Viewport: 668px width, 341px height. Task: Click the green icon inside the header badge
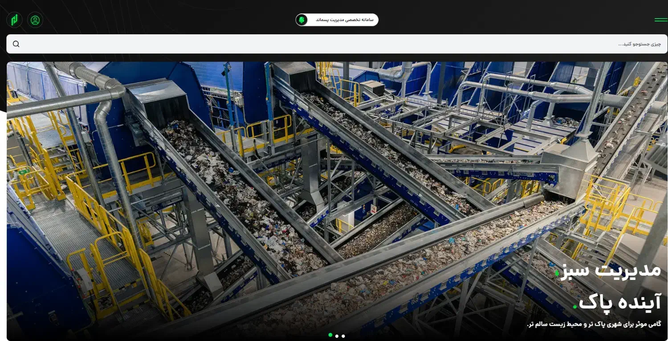[302, 20]
